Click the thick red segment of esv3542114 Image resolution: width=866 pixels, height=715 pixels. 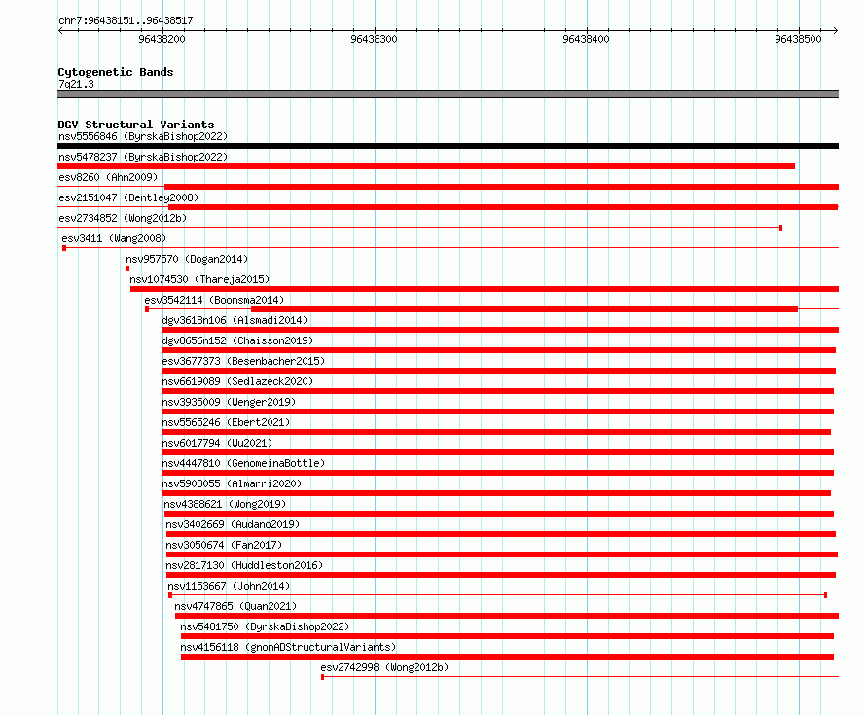tap(524, 309)
